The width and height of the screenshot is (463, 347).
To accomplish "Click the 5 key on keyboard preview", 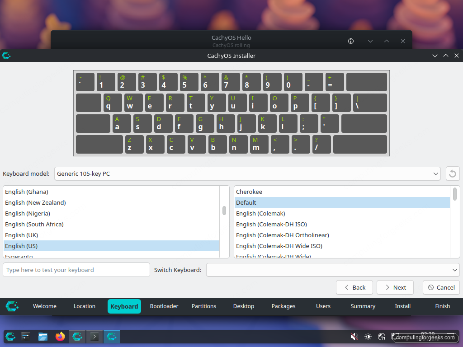I will [x=189, y=82].
